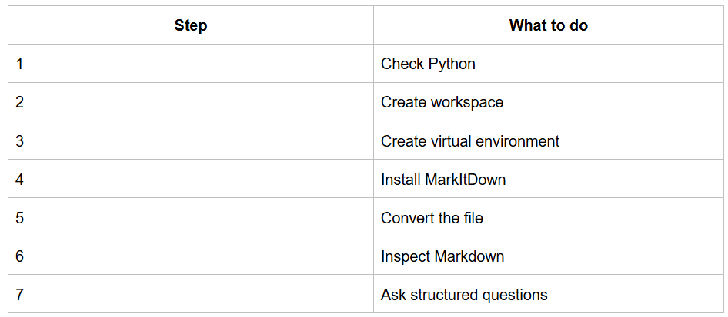Select the "Convert the file" cell
The image size is (728, 317).
[549, 217]
